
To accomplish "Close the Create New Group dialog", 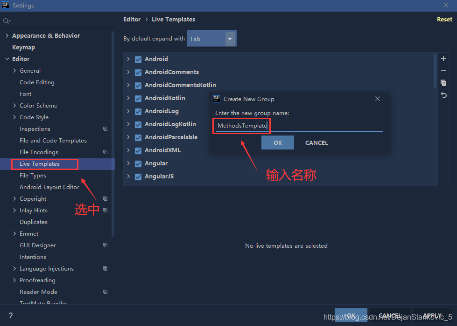I will pyautogui.click(x=378, y=99).
